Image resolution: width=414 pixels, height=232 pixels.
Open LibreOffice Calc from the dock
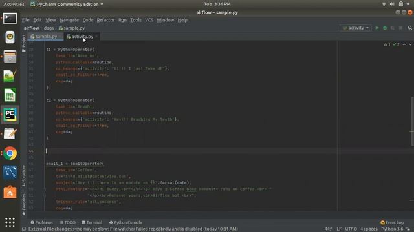[x=10, y=95]
